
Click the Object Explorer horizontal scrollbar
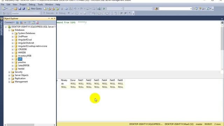tap(20, 125)
